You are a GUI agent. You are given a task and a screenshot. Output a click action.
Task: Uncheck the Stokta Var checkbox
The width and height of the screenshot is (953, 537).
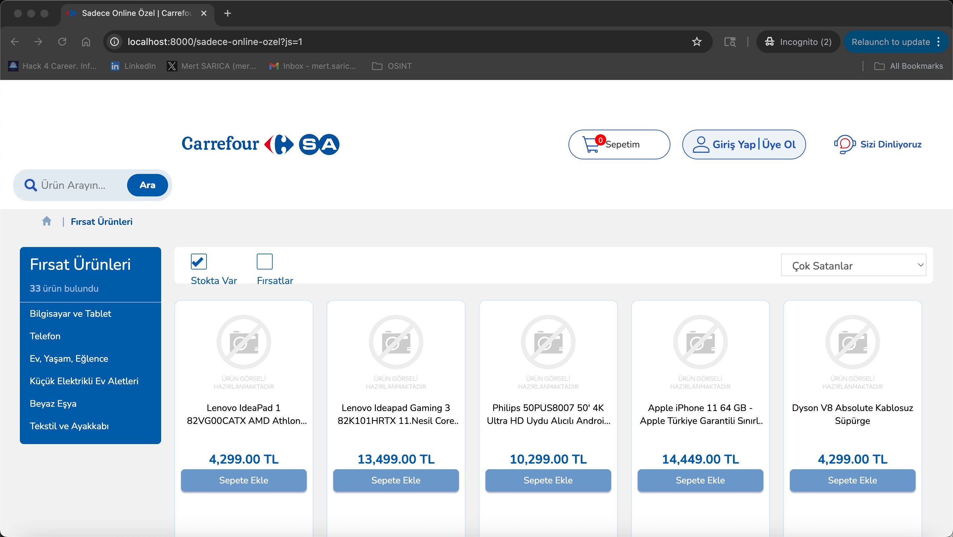(x=199, y=262)
